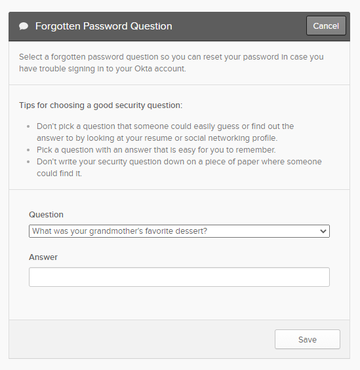
Task: Click the bullet dot before Pick a question
Action: click(28, 150)
